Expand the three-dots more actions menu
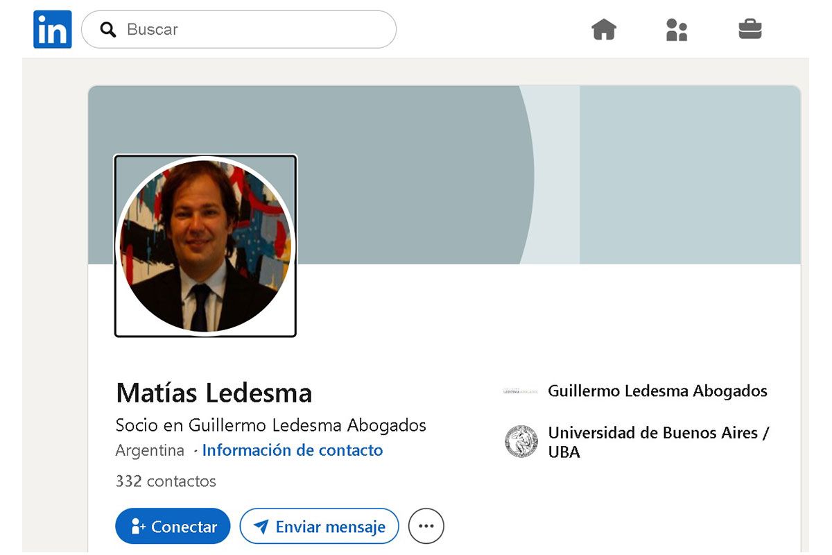The height and width of the screenshot is (555, 832). click(x=426, y=526)
